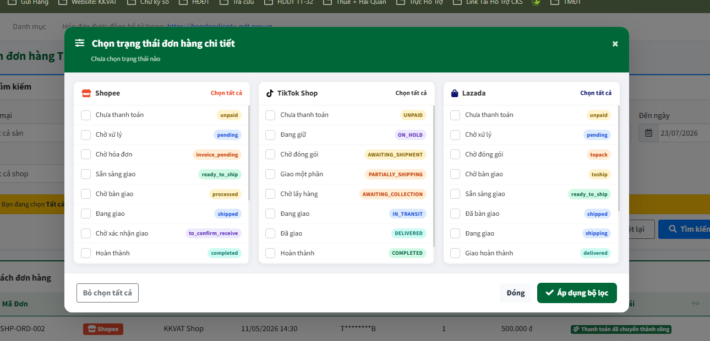710x341 pixels.
Task: Click the Lazada bag icon
Action: [455, 93]
